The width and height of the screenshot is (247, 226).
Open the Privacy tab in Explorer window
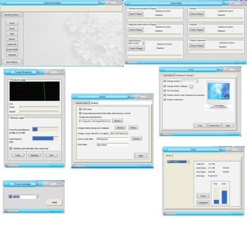[x=94, y=103]
